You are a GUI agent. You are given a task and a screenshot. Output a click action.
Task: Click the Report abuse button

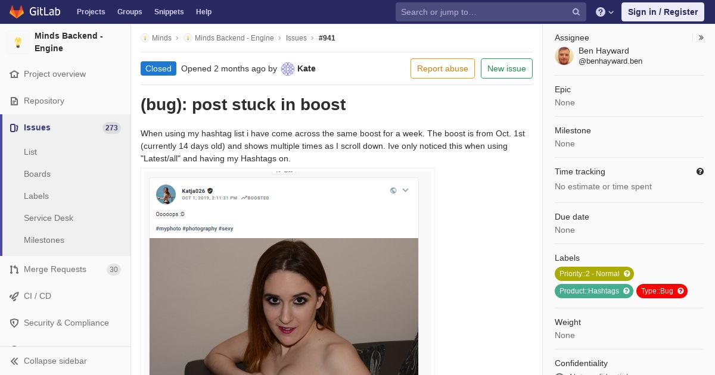(x=443, y=68)
